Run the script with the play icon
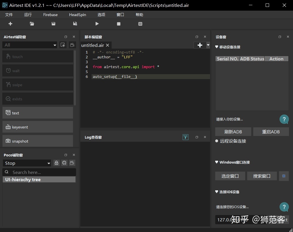 (97, 24)
